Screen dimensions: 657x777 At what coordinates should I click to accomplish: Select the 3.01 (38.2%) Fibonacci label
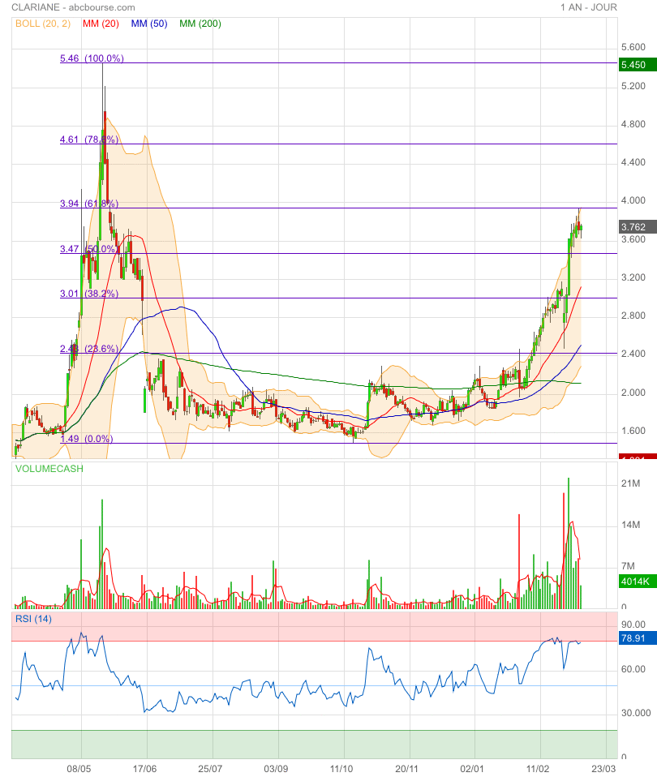coord(89,294)
